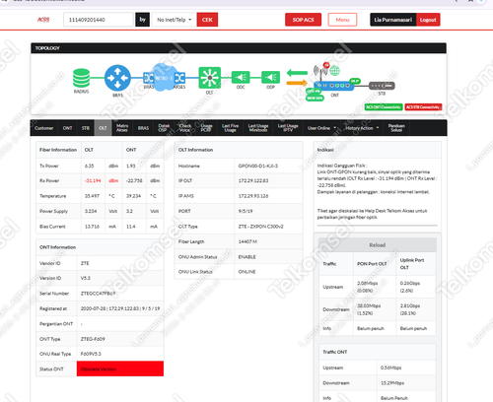493x402 pixels.
Task: Click the ONU Link Status value ONLINE
Action: point(246,272)
